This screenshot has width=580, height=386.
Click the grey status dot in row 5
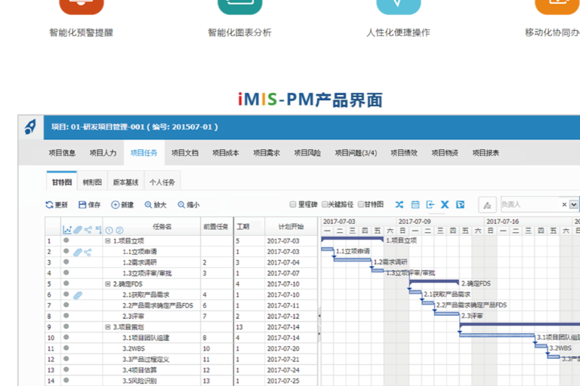coord(66,283)
